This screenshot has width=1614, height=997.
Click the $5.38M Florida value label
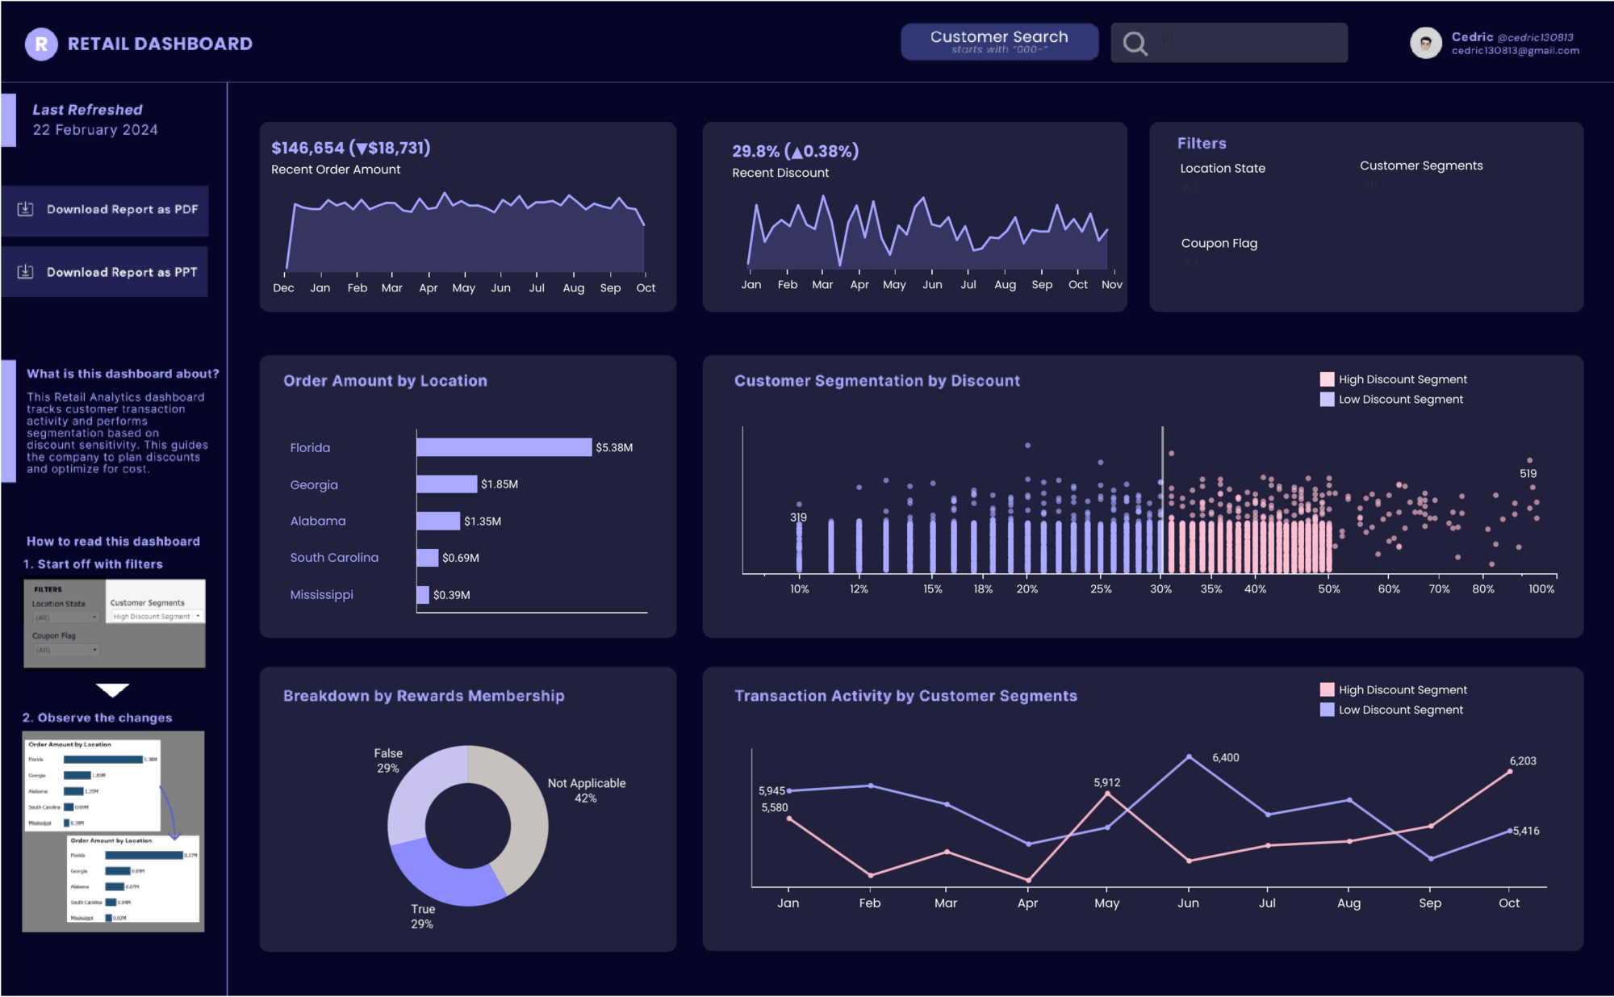click(614, 447)
